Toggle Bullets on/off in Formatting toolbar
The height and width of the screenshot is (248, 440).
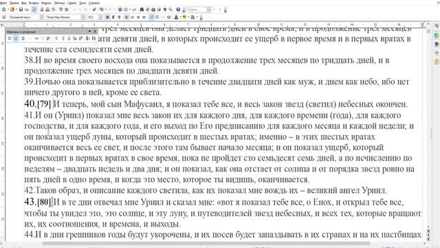point(157,17)
